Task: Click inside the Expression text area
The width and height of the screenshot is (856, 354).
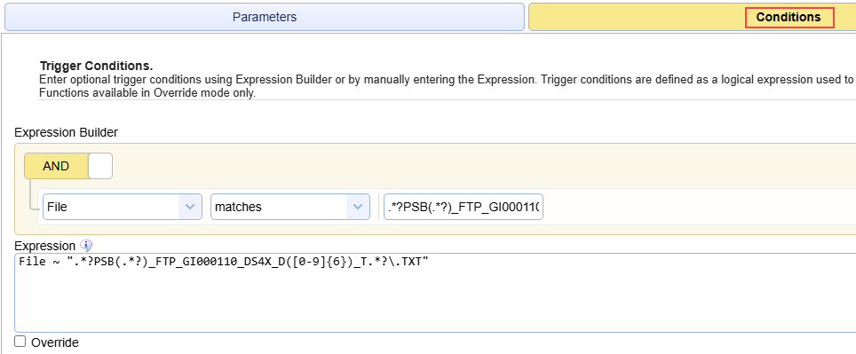Action: [x=435, y=293]
